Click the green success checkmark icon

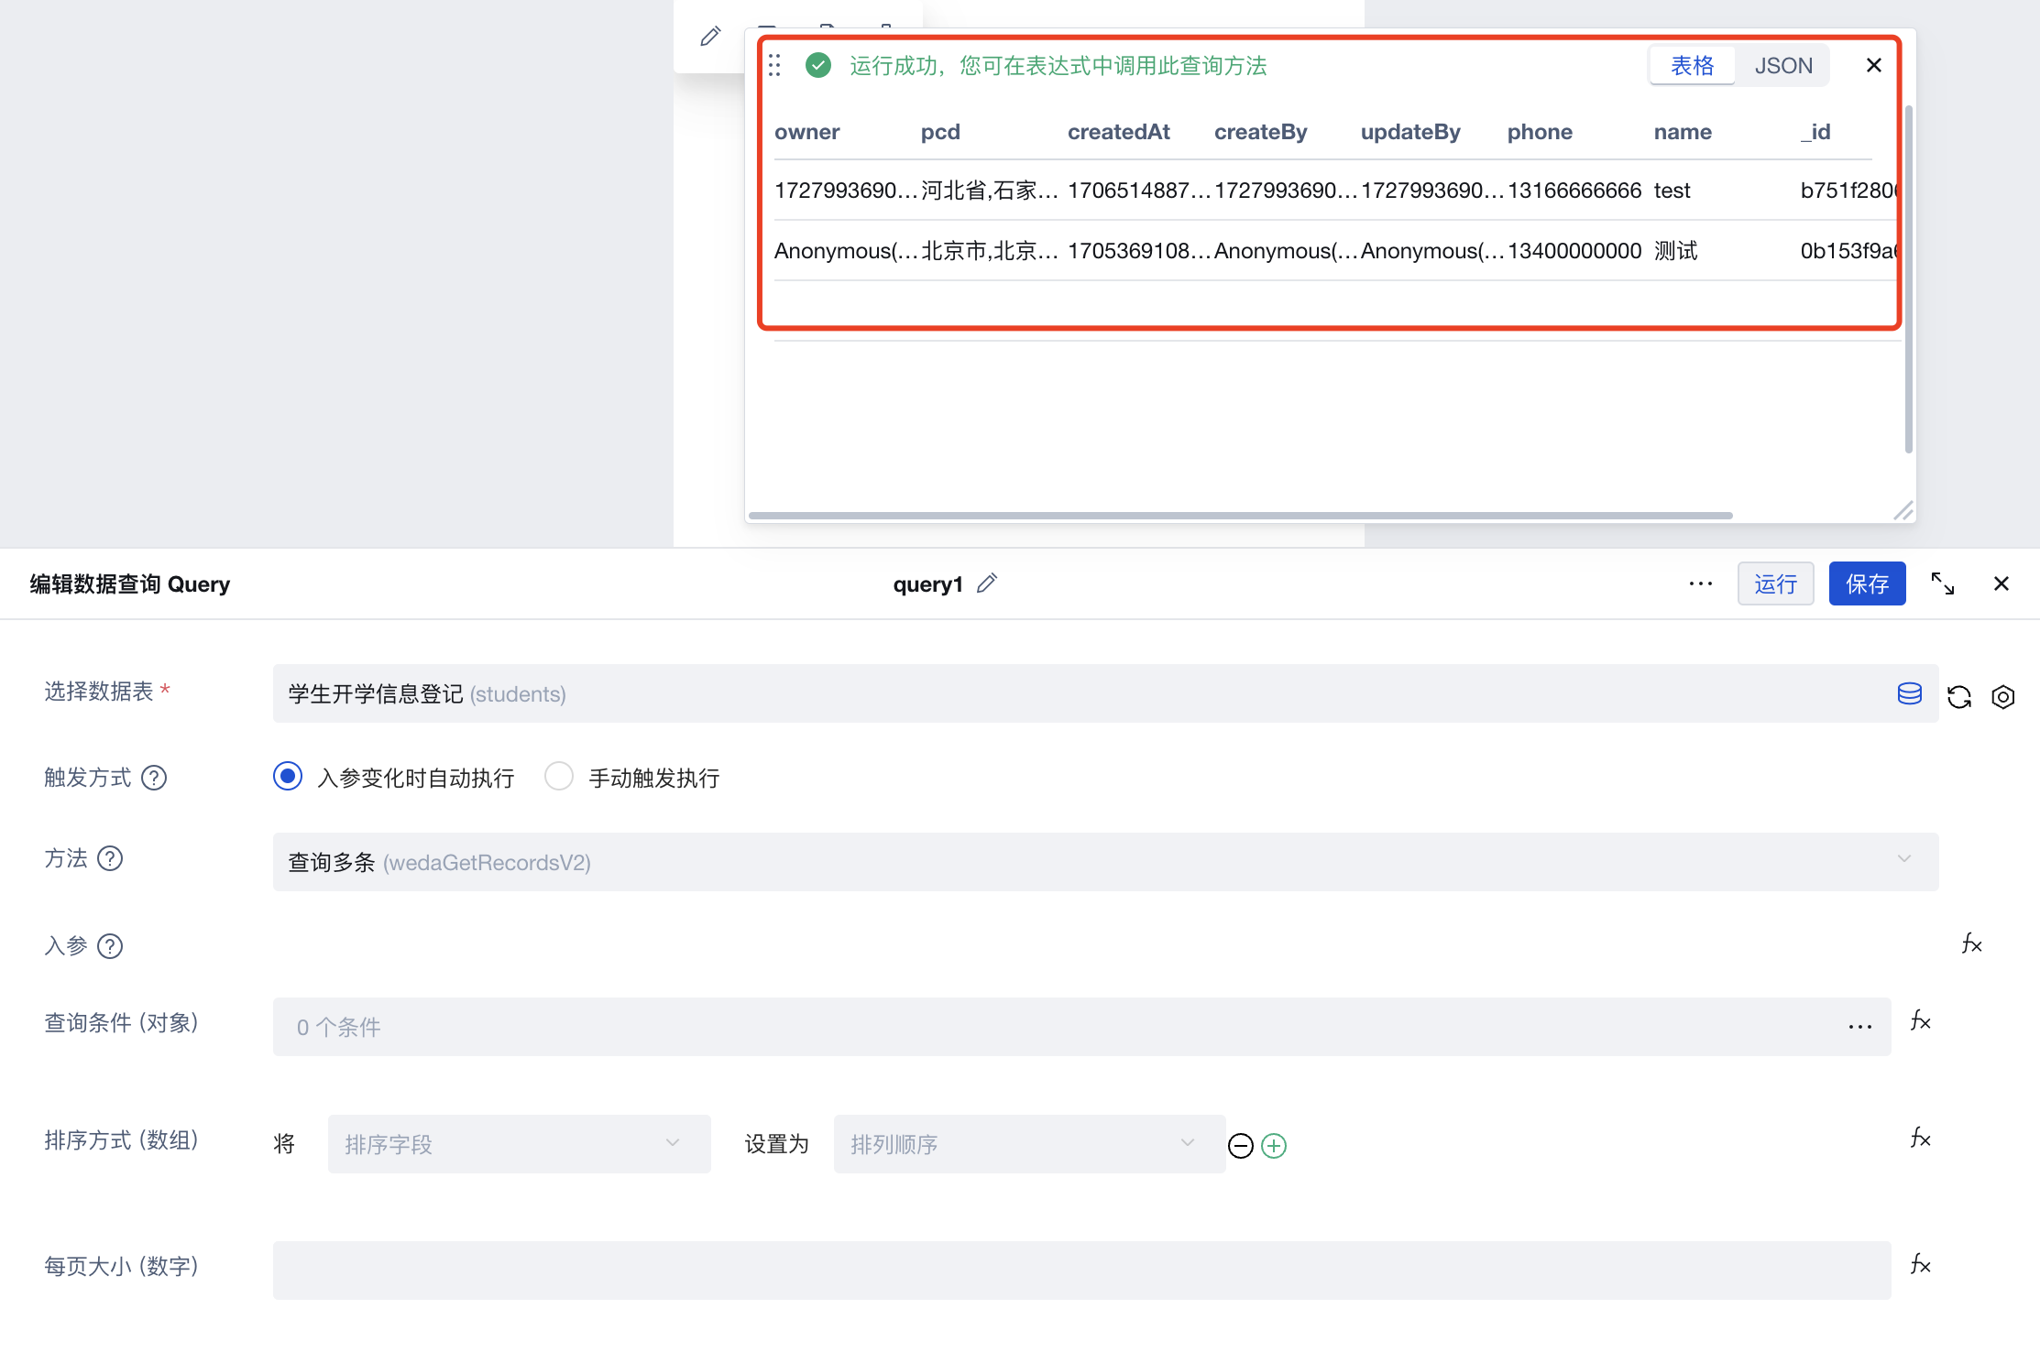818,65
